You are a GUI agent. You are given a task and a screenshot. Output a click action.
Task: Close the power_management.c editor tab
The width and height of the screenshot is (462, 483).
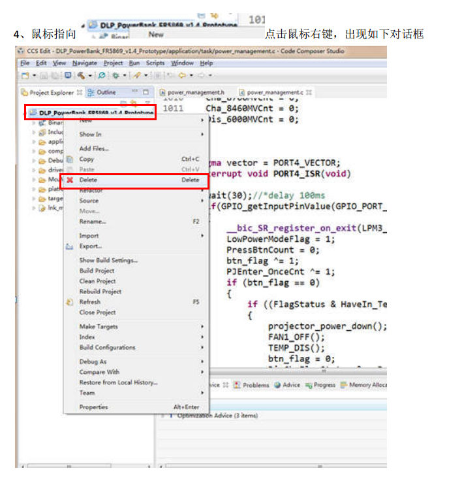pyautogui.click(x=309, y=92)
